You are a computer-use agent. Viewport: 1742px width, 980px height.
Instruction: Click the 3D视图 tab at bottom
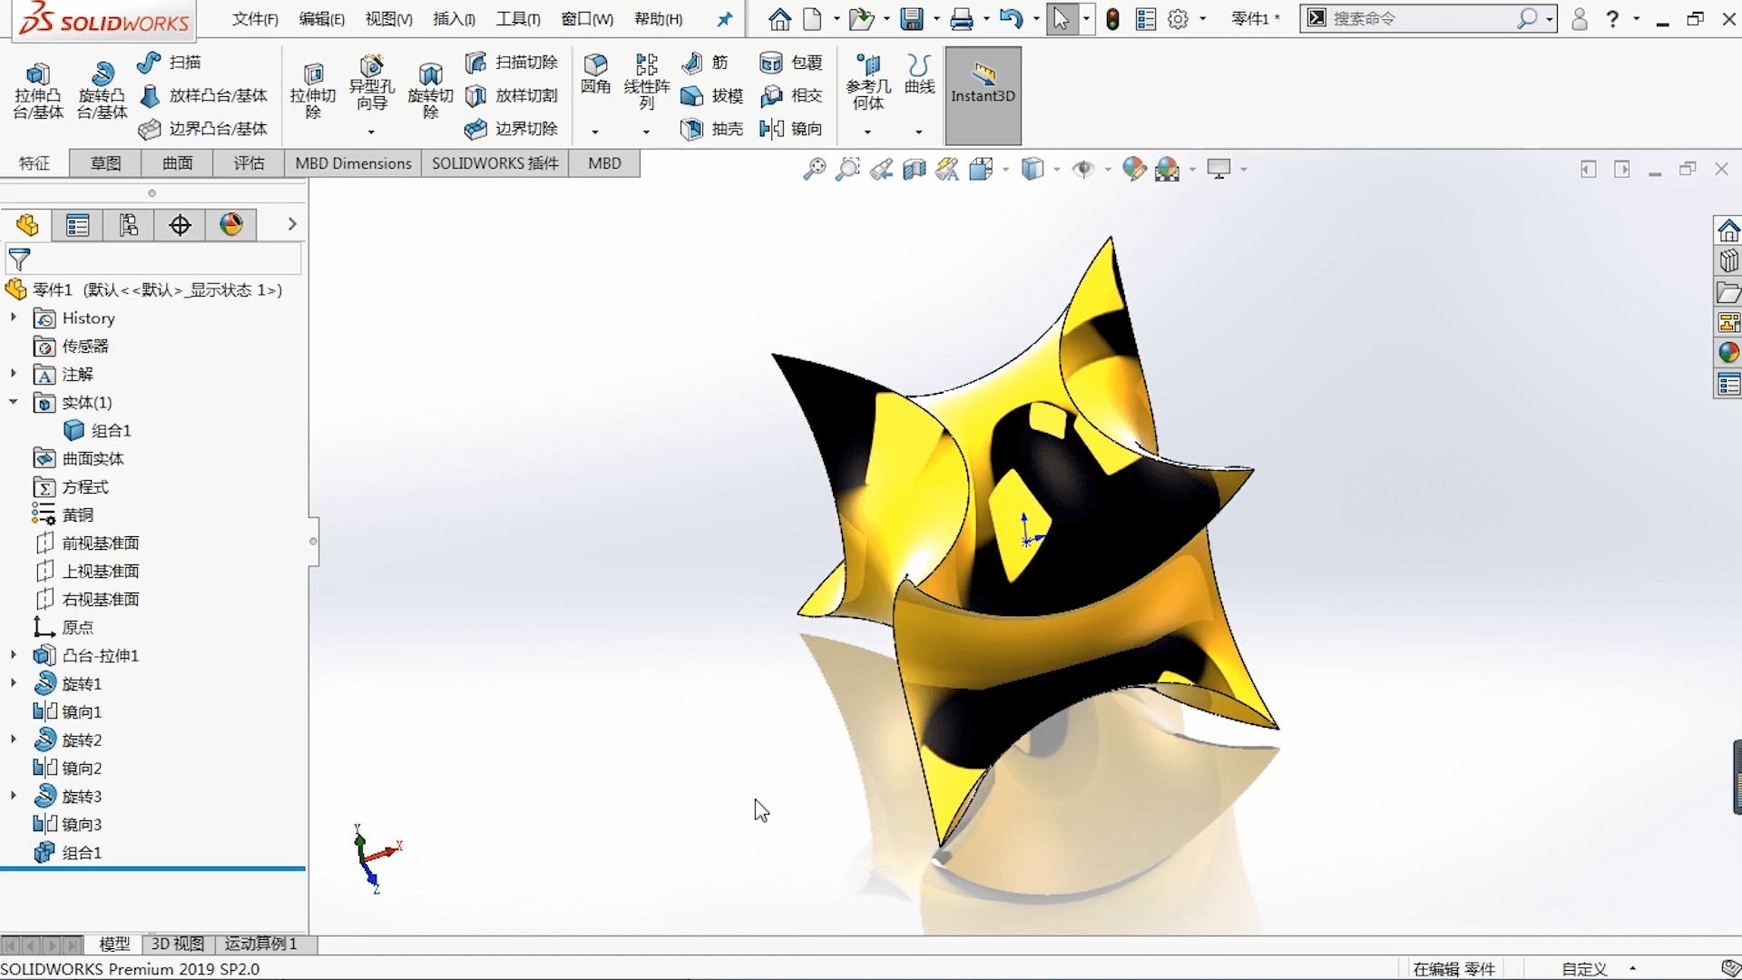tap(178, 943)
